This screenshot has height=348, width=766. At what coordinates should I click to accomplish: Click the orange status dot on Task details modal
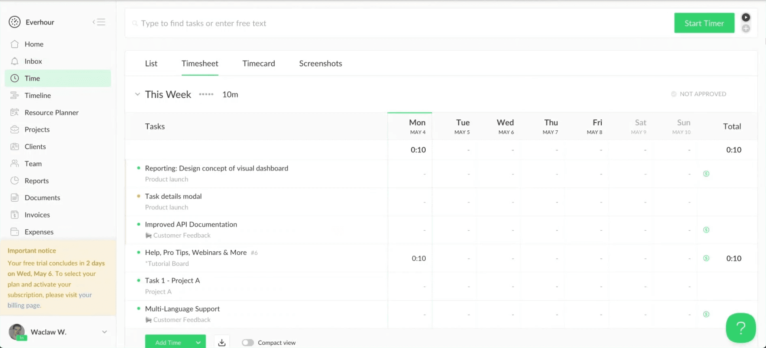[138, 196]
